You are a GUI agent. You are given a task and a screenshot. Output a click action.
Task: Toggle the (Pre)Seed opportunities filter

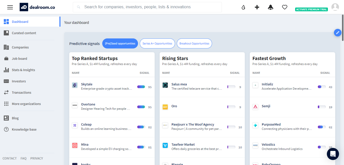pos(120,43)
